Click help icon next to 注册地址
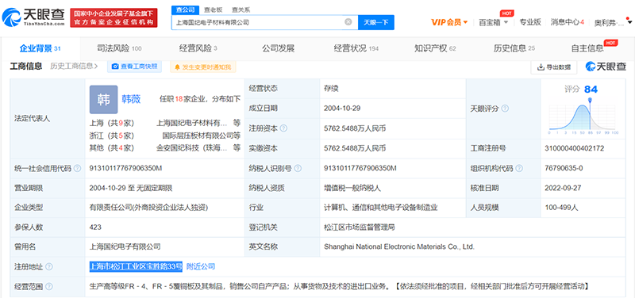The height and width of the screenshot is (298, 635). click(x=49, y=267)
